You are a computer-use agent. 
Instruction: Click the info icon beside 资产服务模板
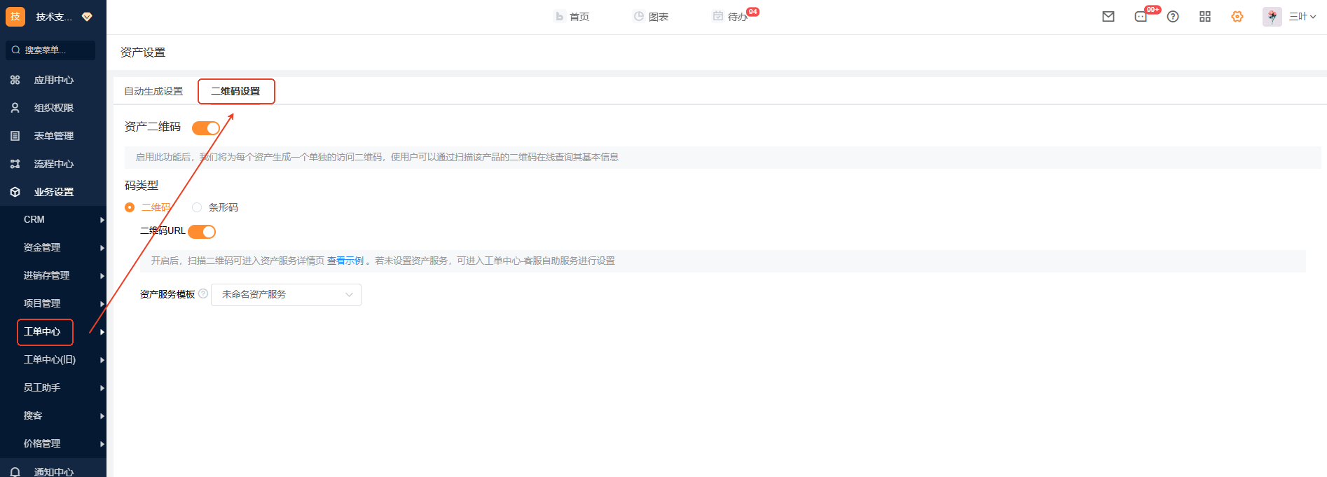tap(203, 293)
